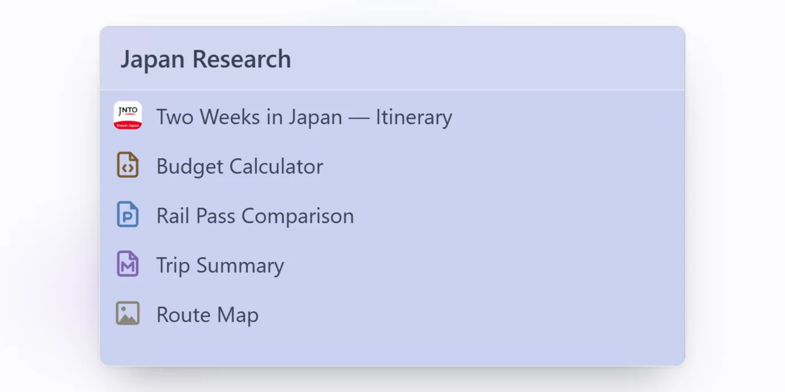Click the blue P document icon
This screenshot has height=392, width=785.
128,215
